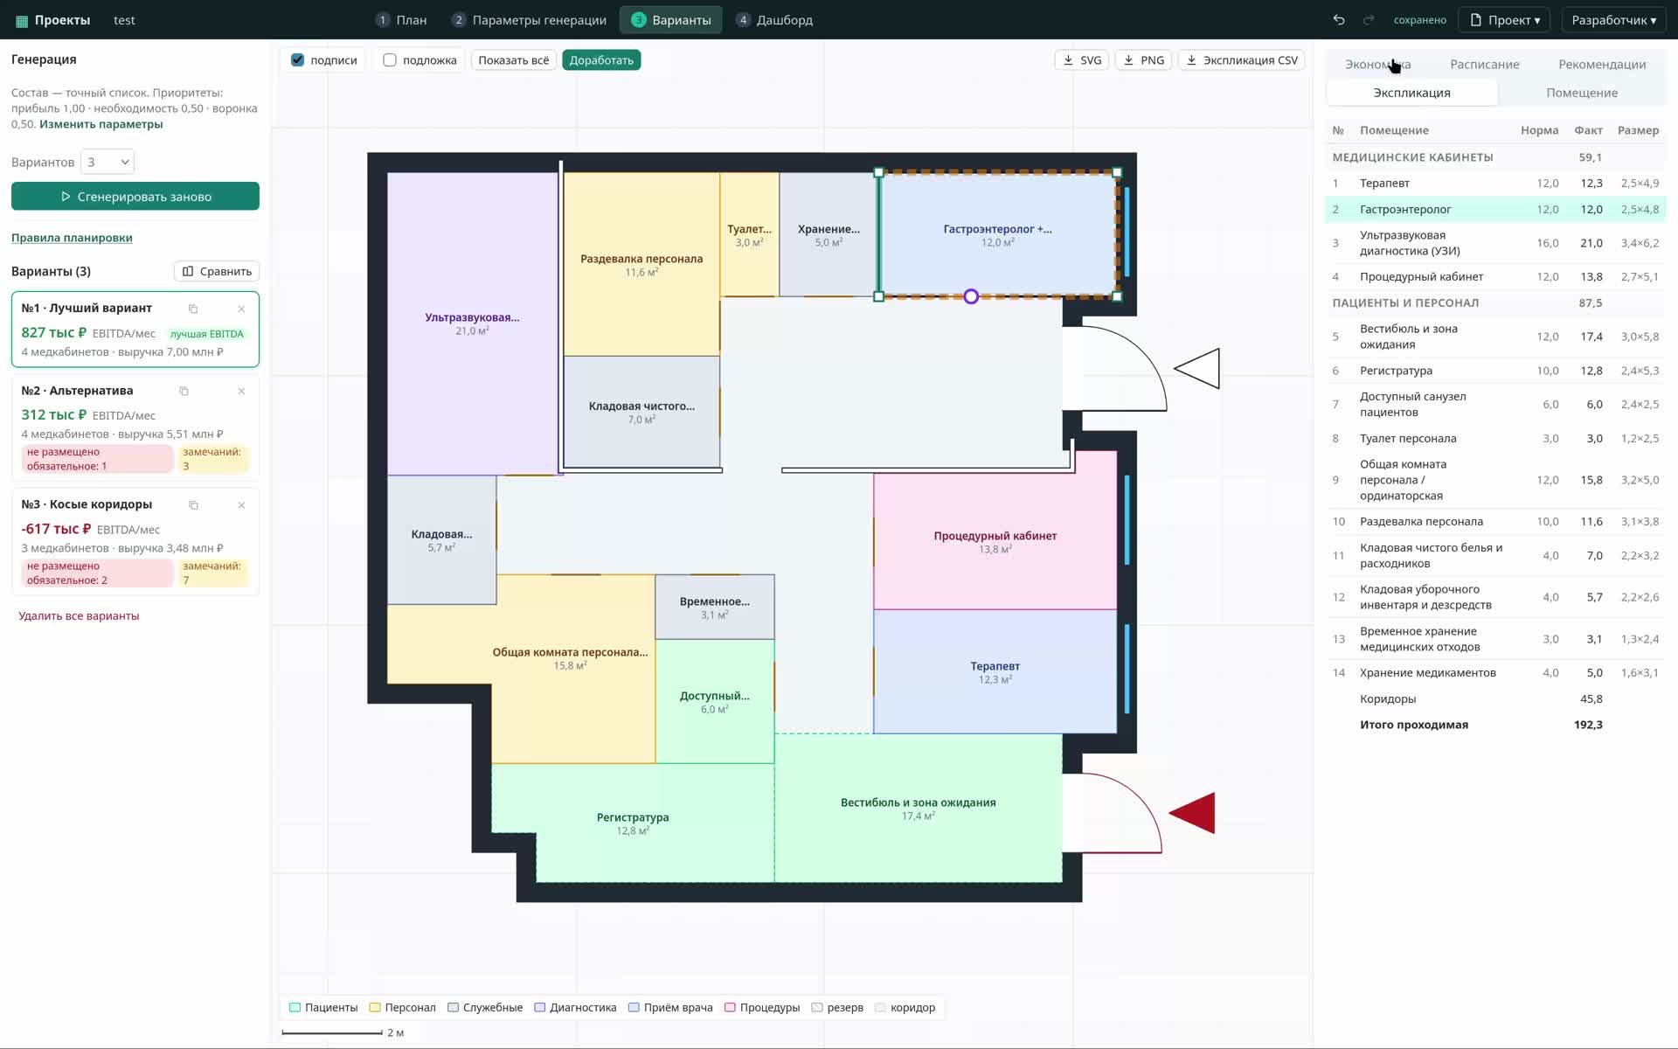Screen dimensions: 1678x1049
Task: Select the Гастроэнтеролог row in the table
Action: pos(1495,210)
